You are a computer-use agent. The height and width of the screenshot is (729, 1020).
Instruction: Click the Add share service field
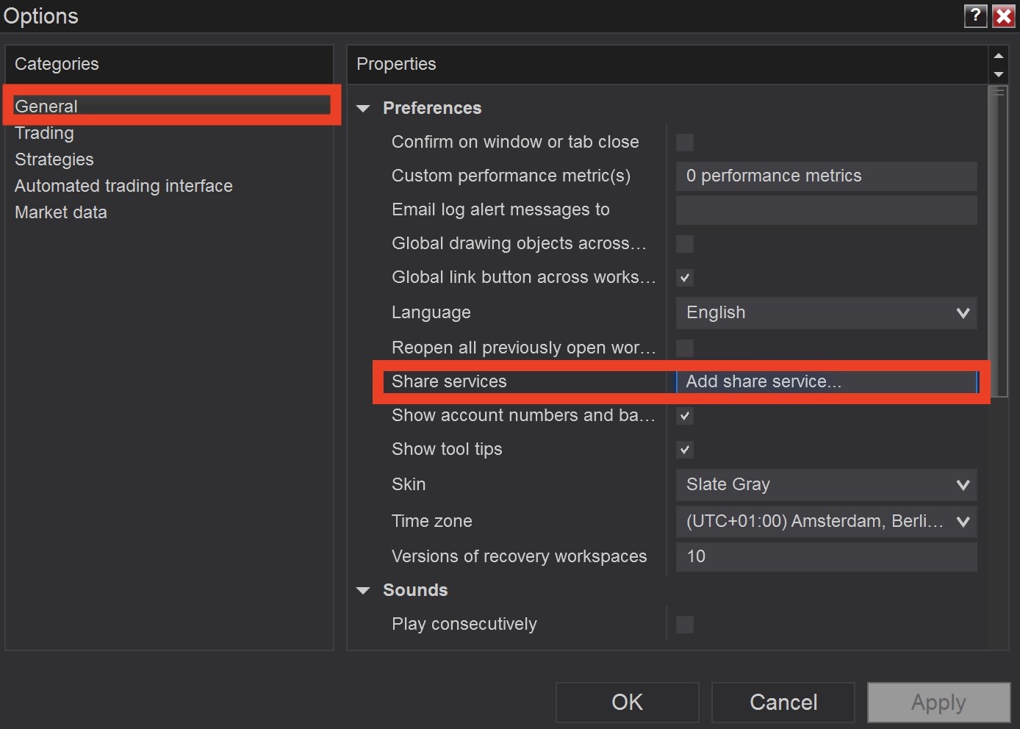coord(826,382)
